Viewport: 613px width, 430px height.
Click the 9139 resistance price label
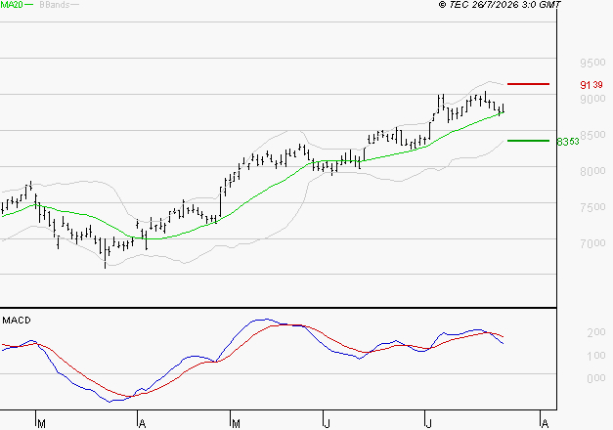tap(591, 85)
